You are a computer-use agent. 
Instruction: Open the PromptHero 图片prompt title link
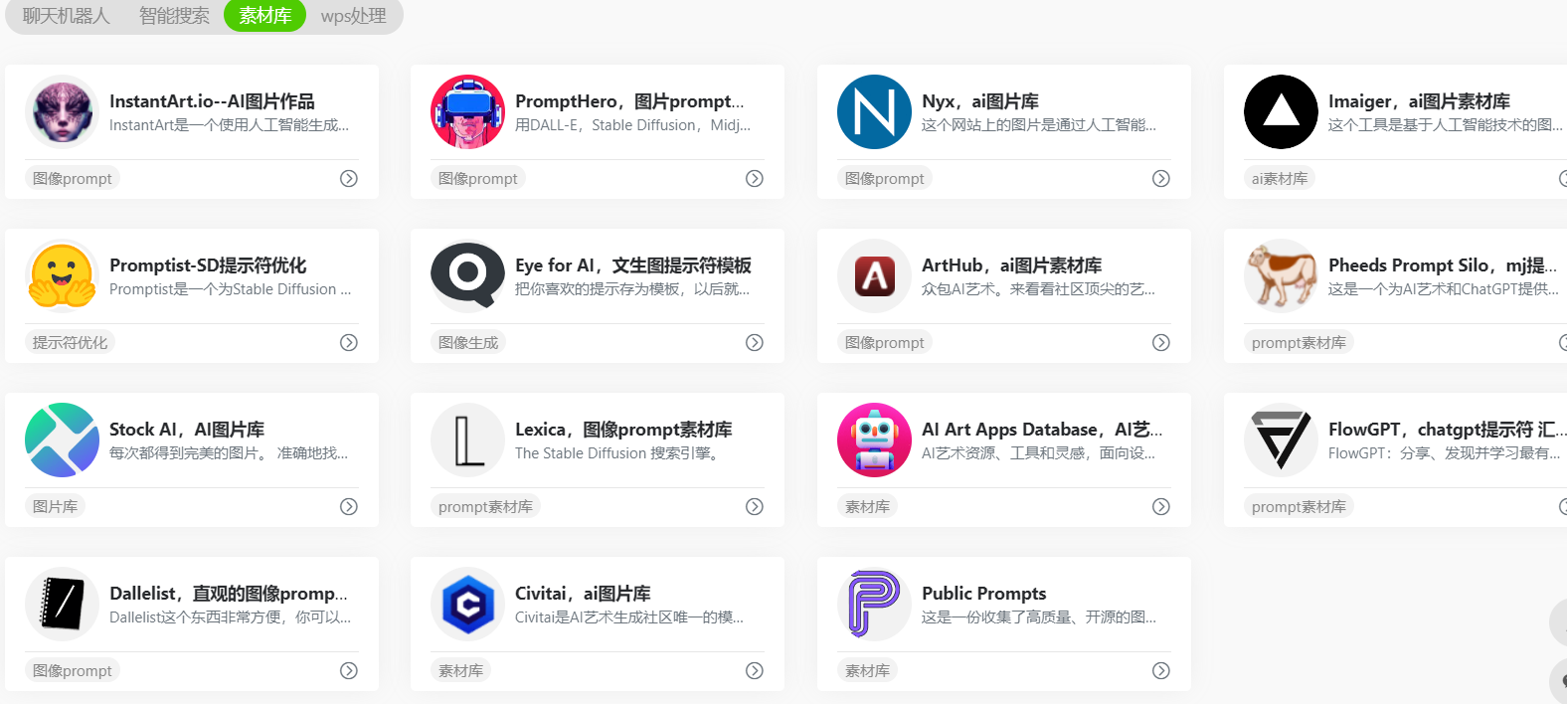click(629, 101)
